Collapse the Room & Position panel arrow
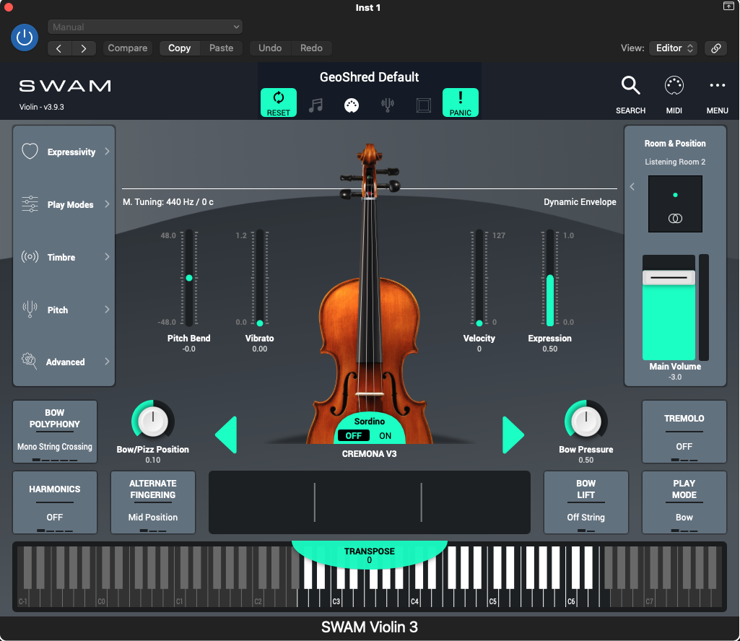 click(x=632, y=187)
